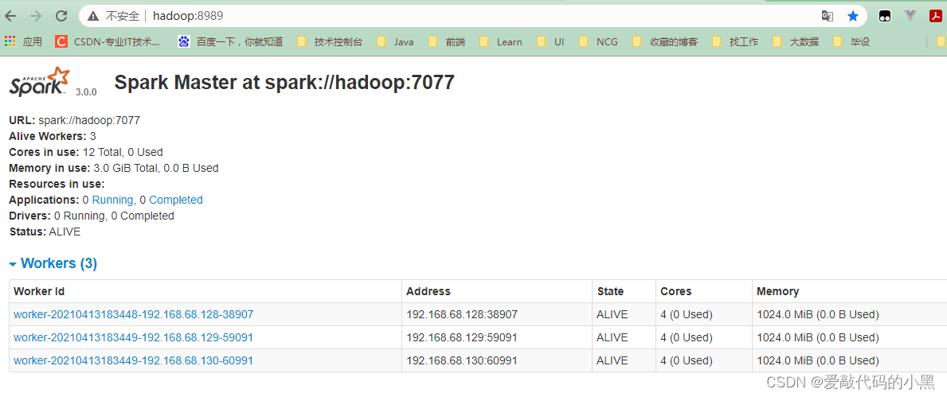This screenshot has width=947, height=397.
Task: Open the 毕设 bookmark folder
Action: (x=851, y=41)
